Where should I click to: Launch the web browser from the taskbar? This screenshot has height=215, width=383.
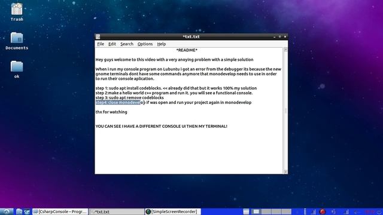pyautogui.click(x=26, y=211)
